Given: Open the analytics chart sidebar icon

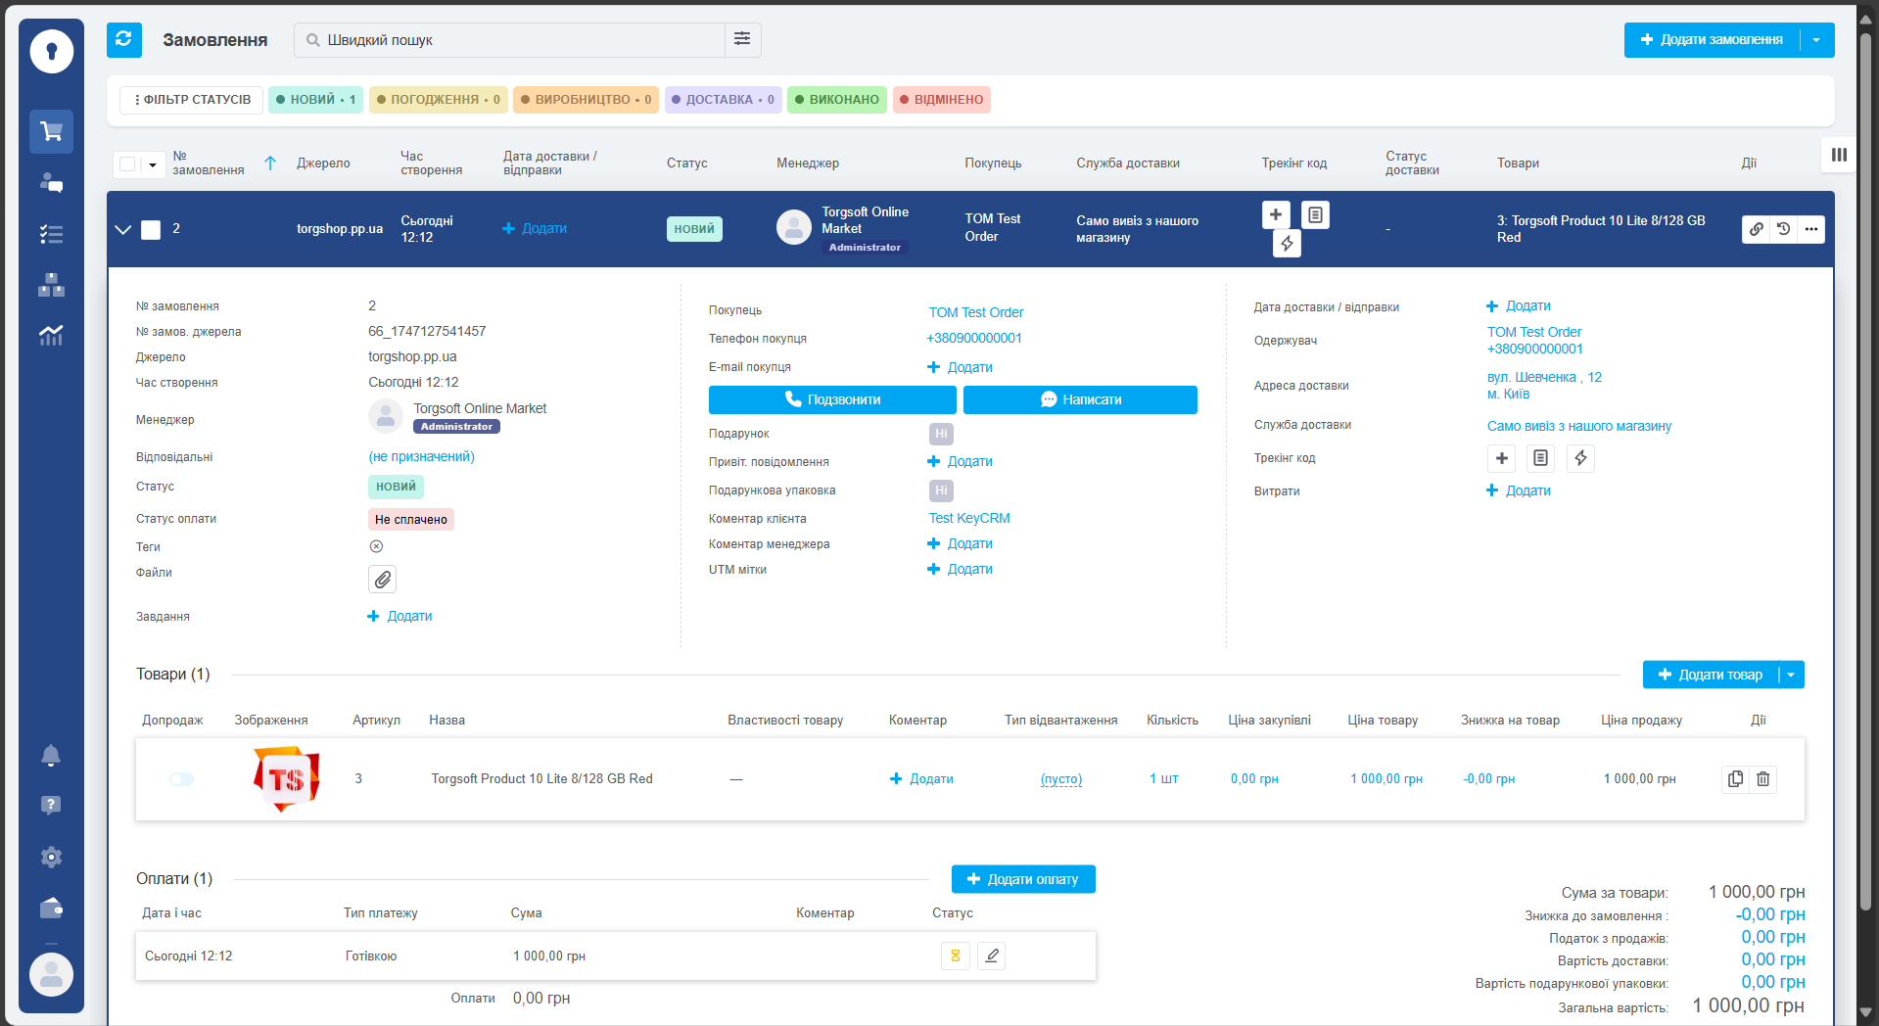Looking at the screenshot, I should pos(51,336).
